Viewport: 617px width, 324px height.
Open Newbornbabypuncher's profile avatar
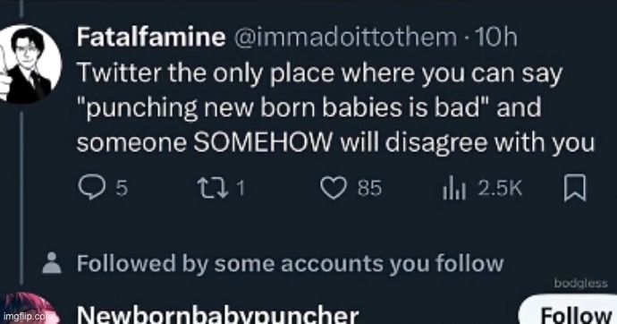28,308
